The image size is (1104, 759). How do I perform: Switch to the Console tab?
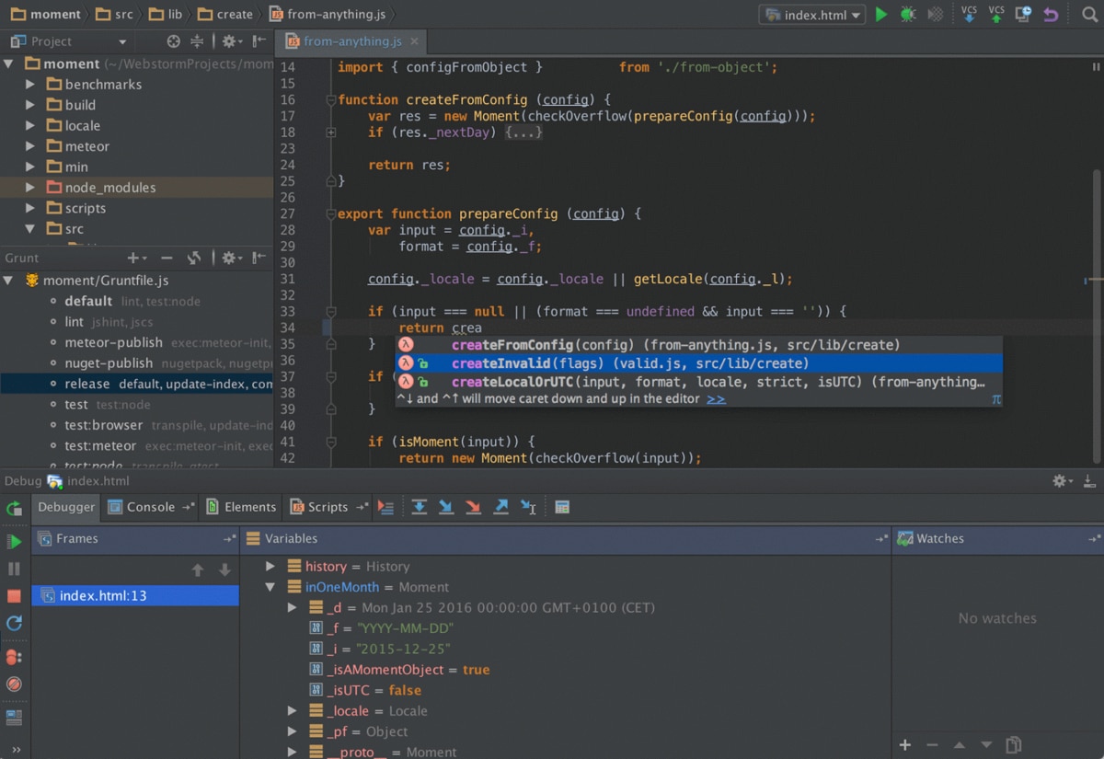tap(150, 506)
